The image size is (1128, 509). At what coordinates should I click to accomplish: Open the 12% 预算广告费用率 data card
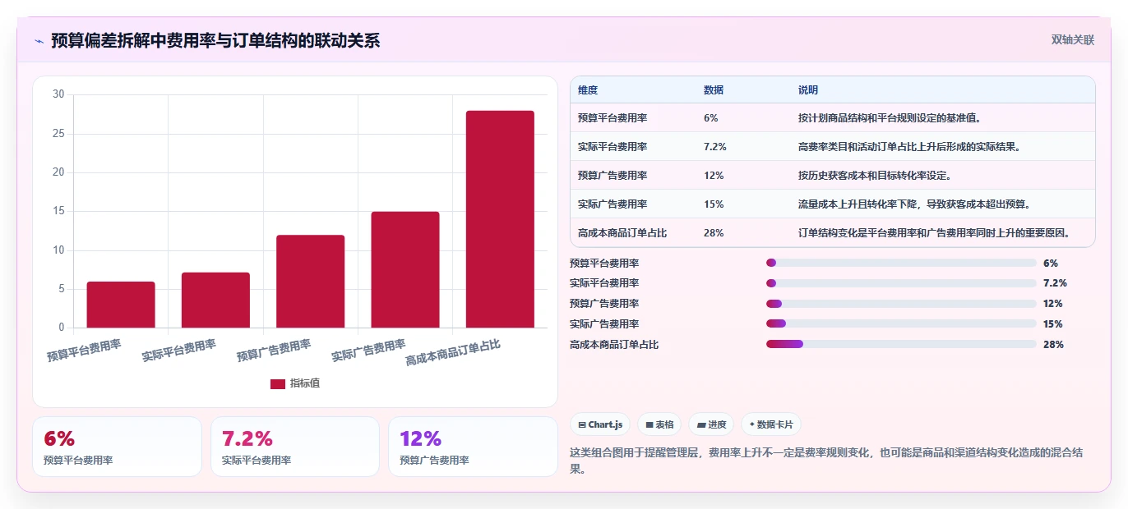click(x=473, y=447)
